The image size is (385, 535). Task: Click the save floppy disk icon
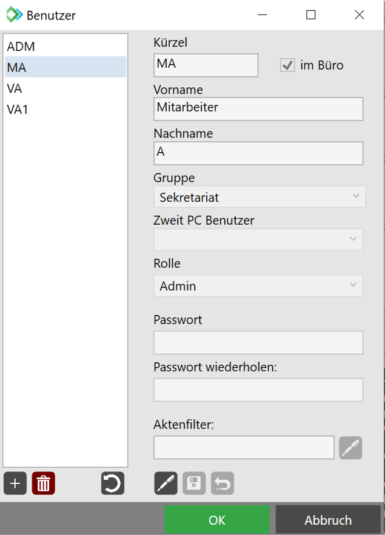[x=194, y=483]
